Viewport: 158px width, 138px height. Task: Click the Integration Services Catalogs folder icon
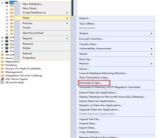2,76
